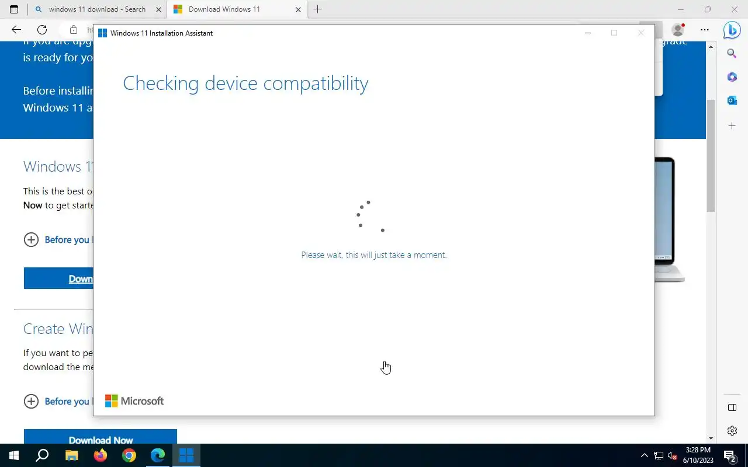Screen dimensions: 748x467
Task: Select Windows 11 Installation Assistant taskbar icon
Action: click(x=186, y=455)
